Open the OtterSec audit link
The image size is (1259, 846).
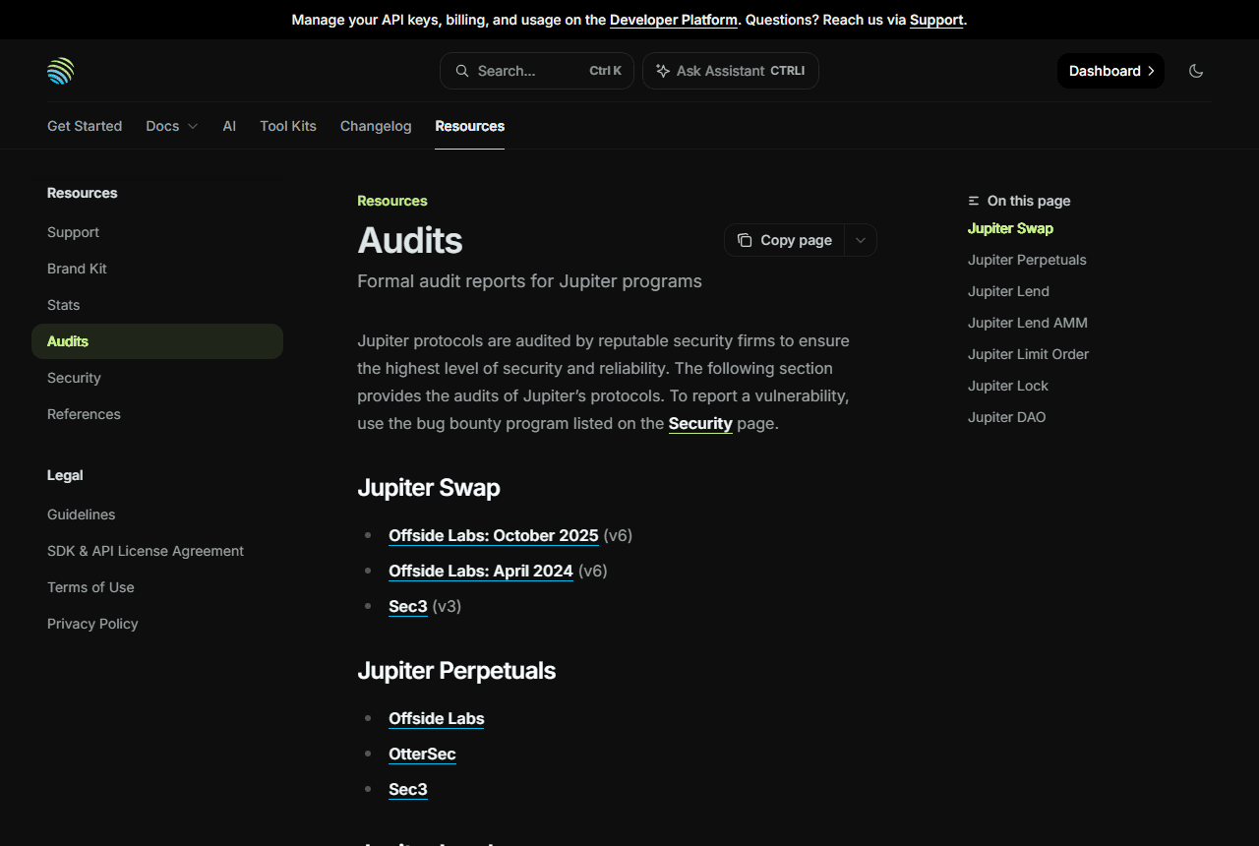pyautogui.click(x=422, y=754)
